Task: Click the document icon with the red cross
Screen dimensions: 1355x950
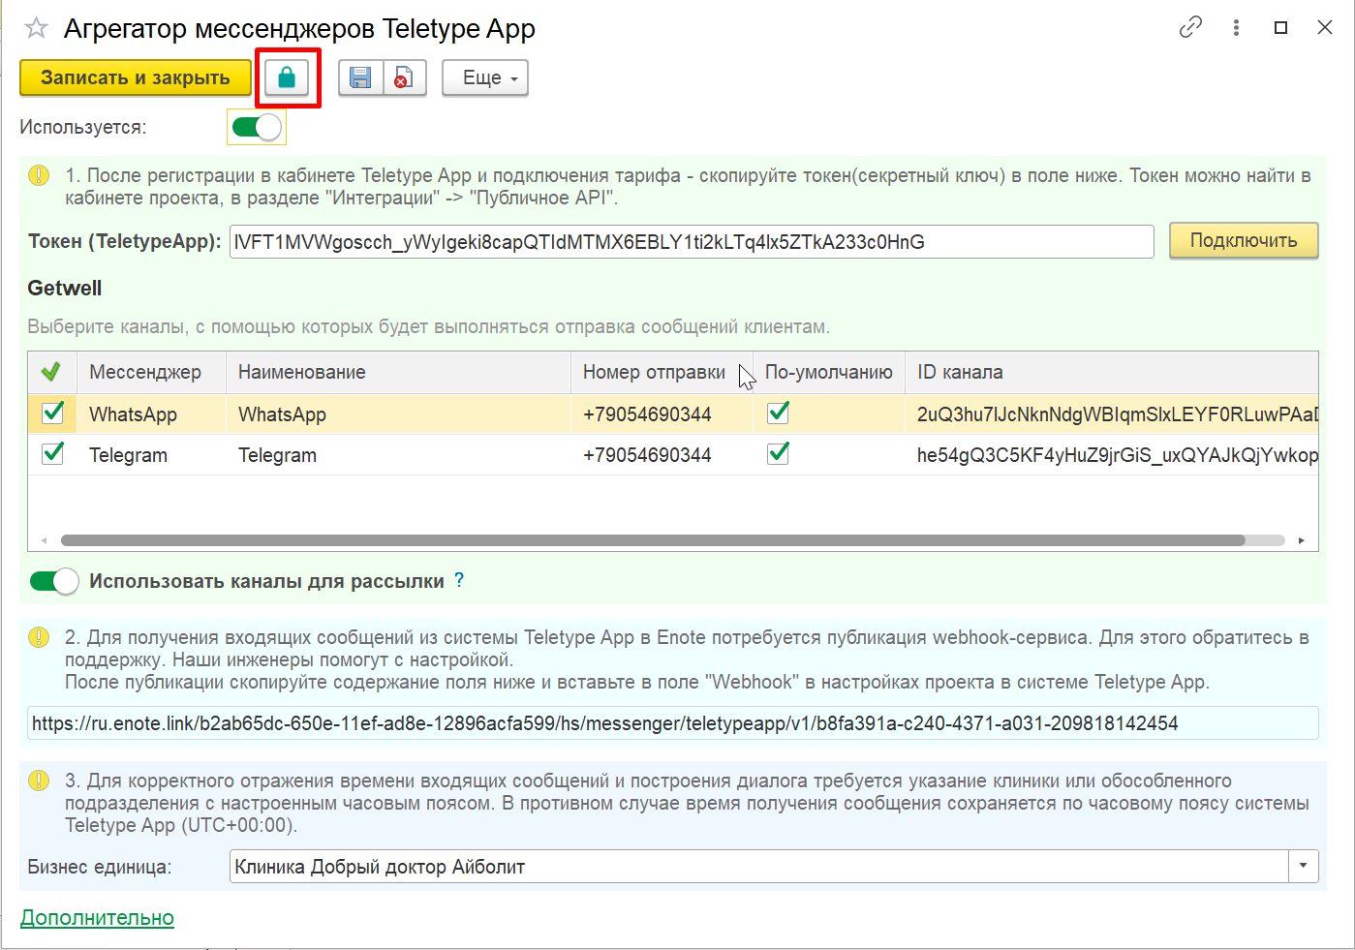Action: pos(404,77)
